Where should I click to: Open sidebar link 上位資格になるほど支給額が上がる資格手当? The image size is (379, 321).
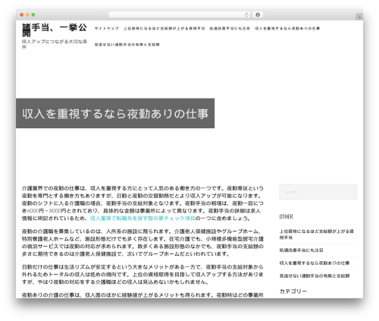click(316, 234)
